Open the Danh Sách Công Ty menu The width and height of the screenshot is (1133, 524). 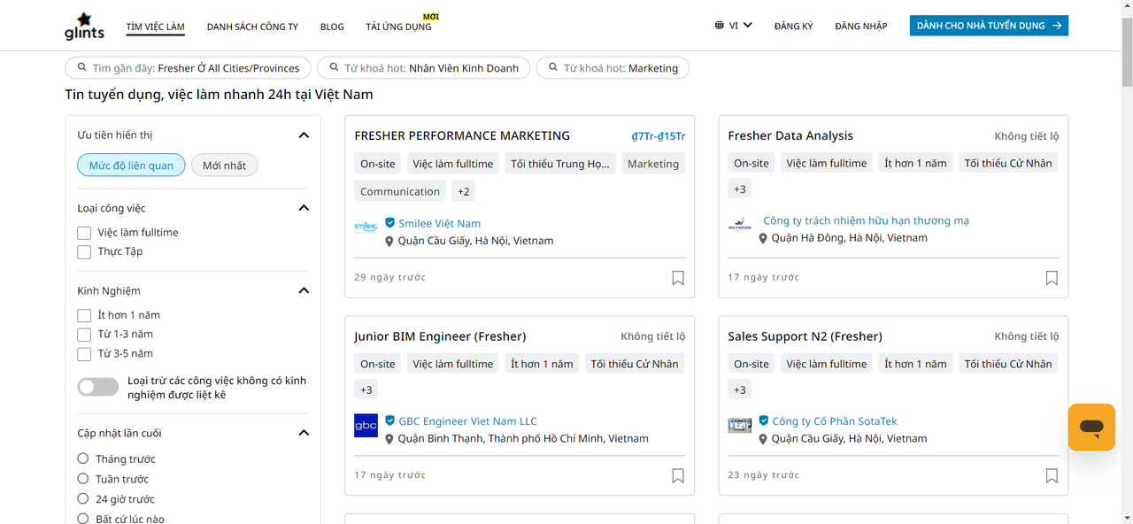click(x=252, y=27)
